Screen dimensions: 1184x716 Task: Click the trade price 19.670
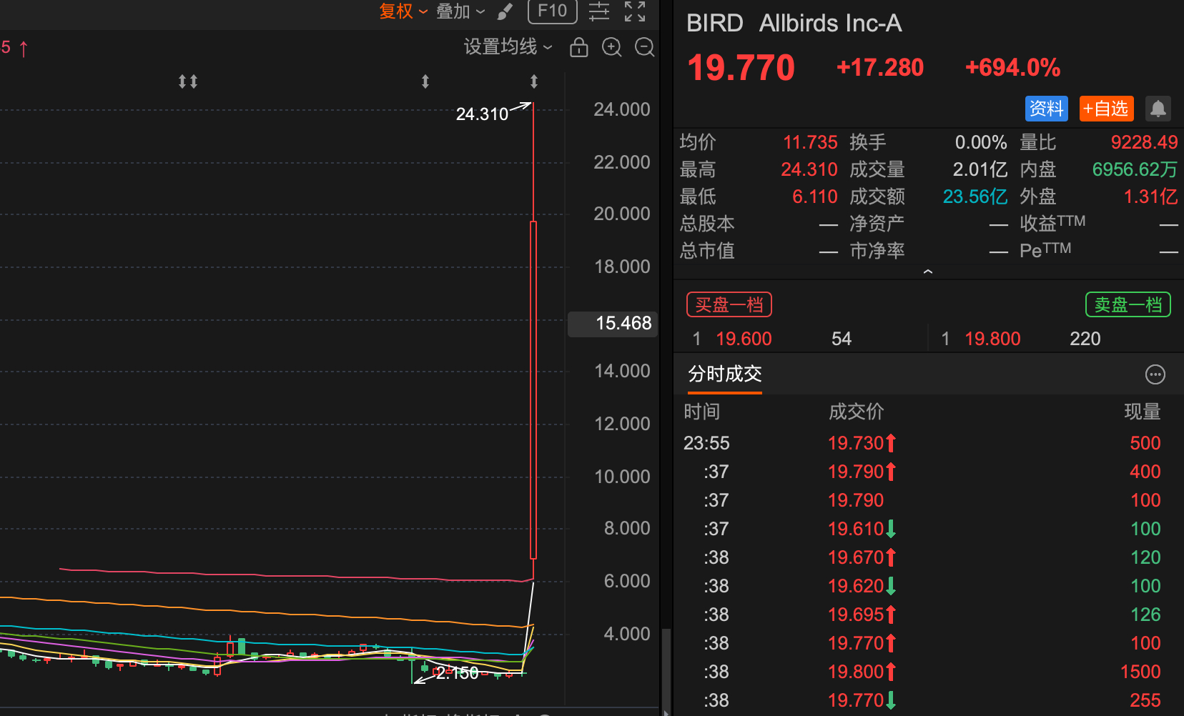pos(856,557)
